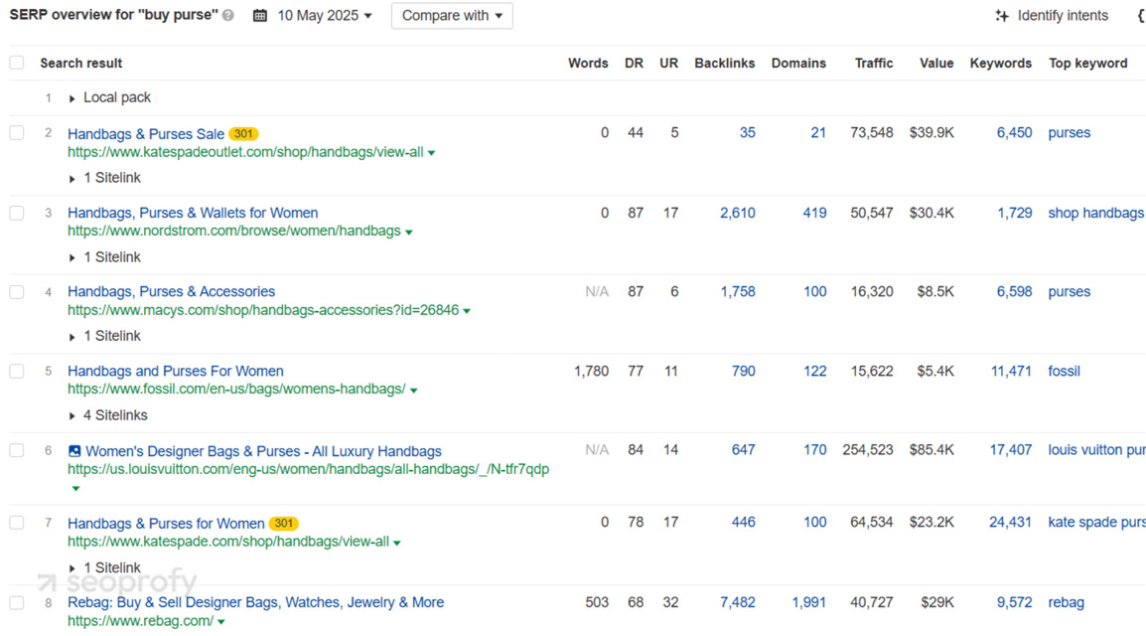Open the 2,610 backlinks count for Nordstrom
The height and width of the screenshot is (636, 1146).
(x=738, y=213)
